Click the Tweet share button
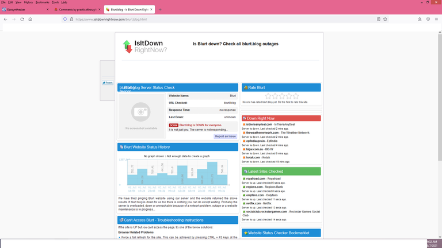The image size is (442, 248). pyautogui.click(x=108, y=83)
